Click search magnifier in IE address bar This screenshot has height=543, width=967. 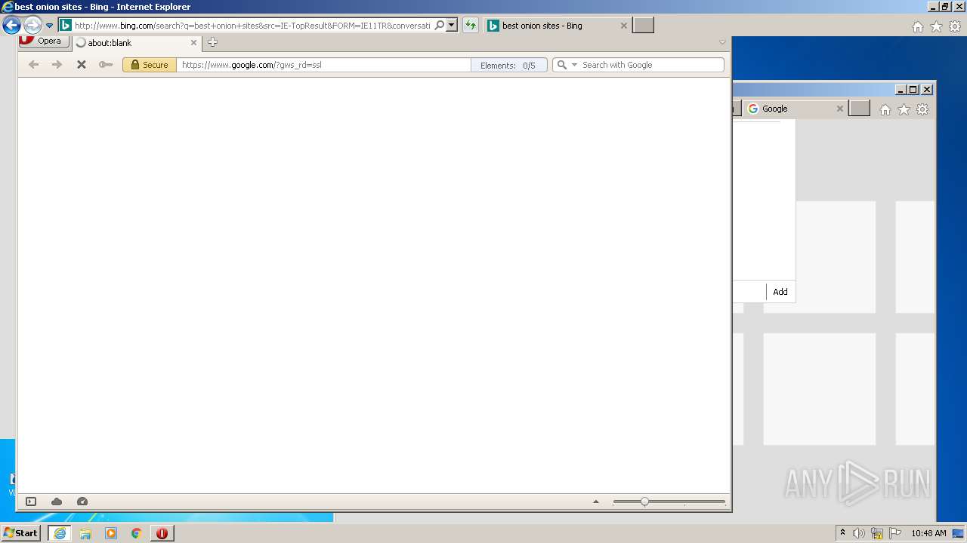tap(439, 26)
